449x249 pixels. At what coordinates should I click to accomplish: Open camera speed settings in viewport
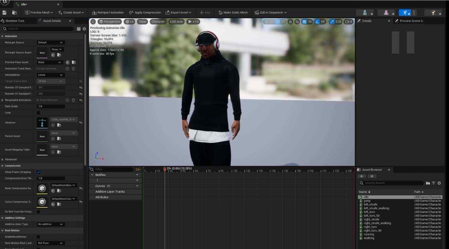coord(349,22)
